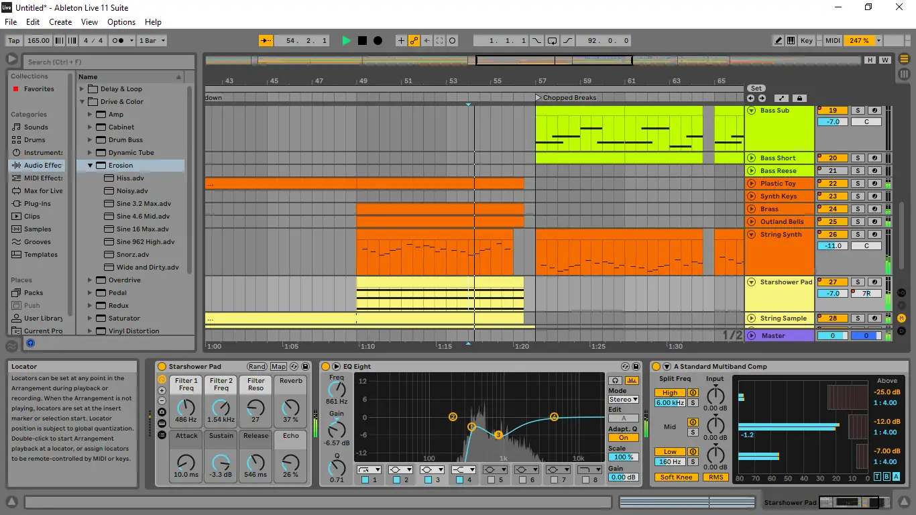Click the Follow playback arrow icon
The height and width of the screenshot is (515, 916).
[x=266, y=41]
